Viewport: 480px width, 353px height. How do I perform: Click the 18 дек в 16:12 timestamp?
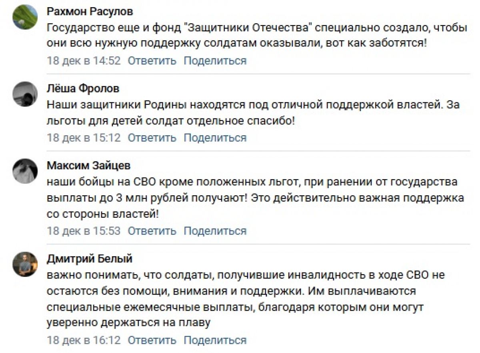[x=84, y=340]
